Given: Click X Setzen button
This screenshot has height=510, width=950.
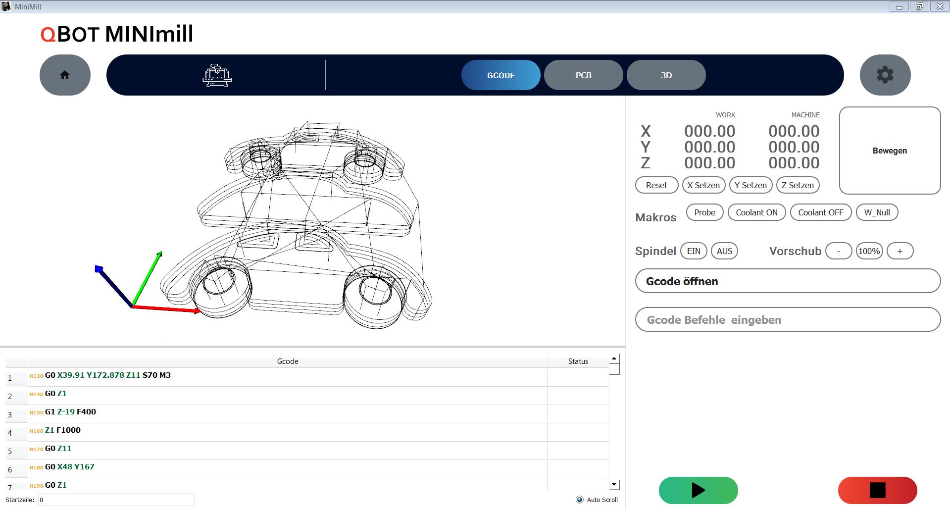Looking at the screenshot, I should (703, 185).
